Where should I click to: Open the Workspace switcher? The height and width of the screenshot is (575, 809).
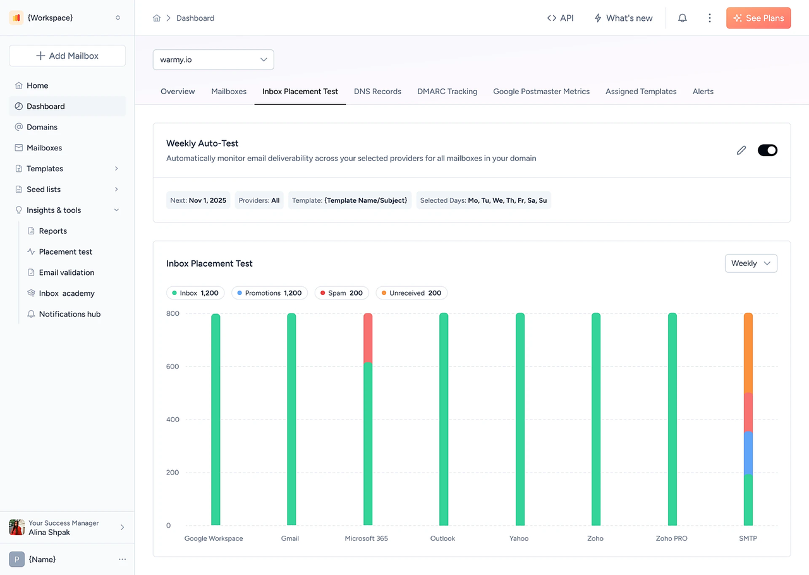(x=118, y=18)
